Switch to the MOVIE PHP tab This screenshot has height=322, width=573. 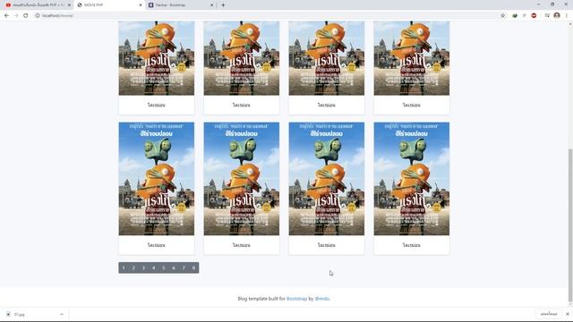(x=109, y=5)
